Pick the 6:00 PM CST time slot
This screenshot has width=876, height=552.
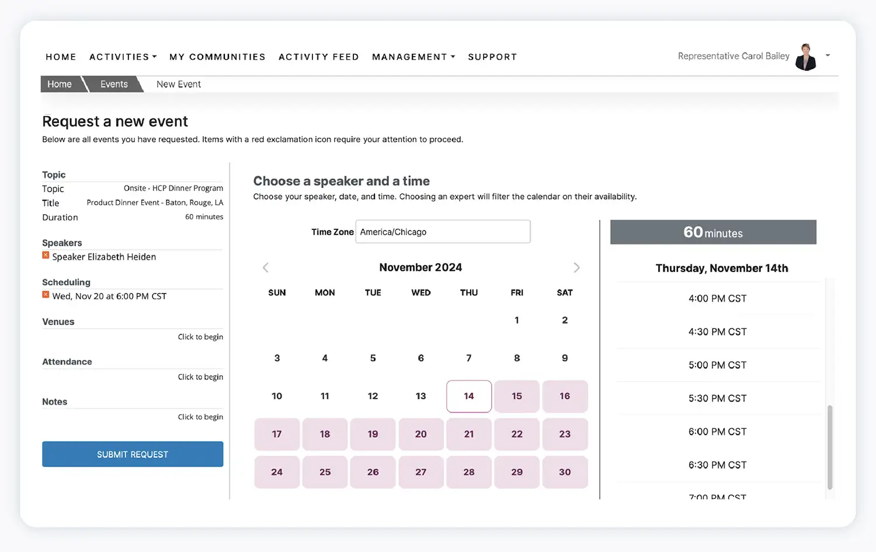click(x=717, y=432)
